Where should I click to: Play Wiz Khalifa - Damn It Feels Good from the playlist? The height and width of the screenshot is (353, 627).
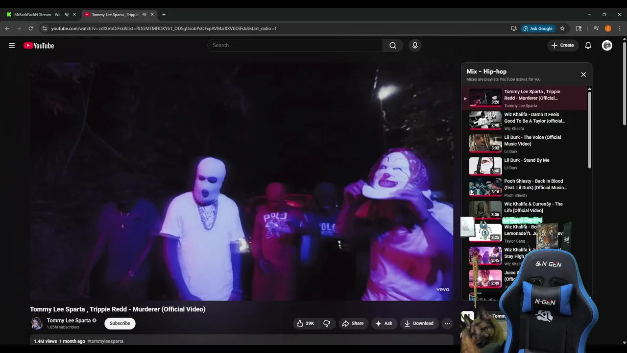click(524, 121)
